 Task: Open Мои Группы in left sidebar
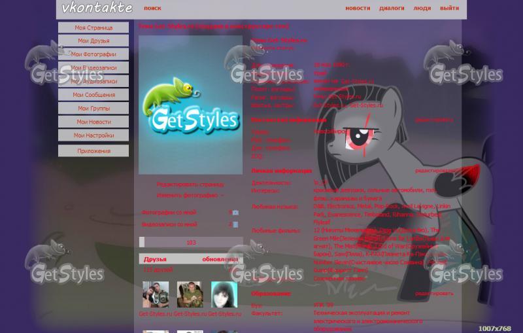coord(93,109)
